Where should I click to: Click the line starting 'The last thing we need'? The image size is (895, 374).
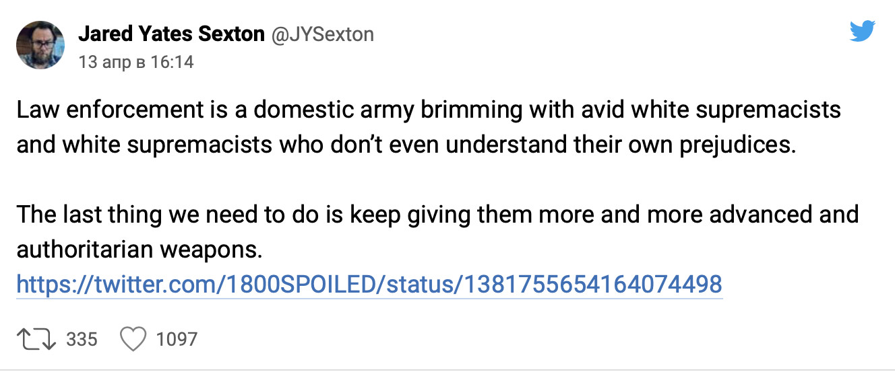coord(437,215)
